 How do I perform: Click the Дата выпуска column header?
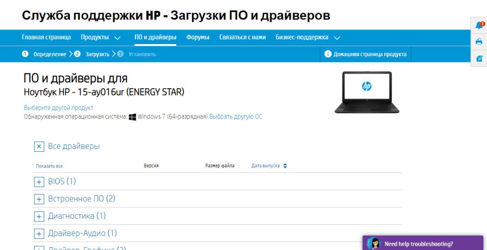point(265,166)
